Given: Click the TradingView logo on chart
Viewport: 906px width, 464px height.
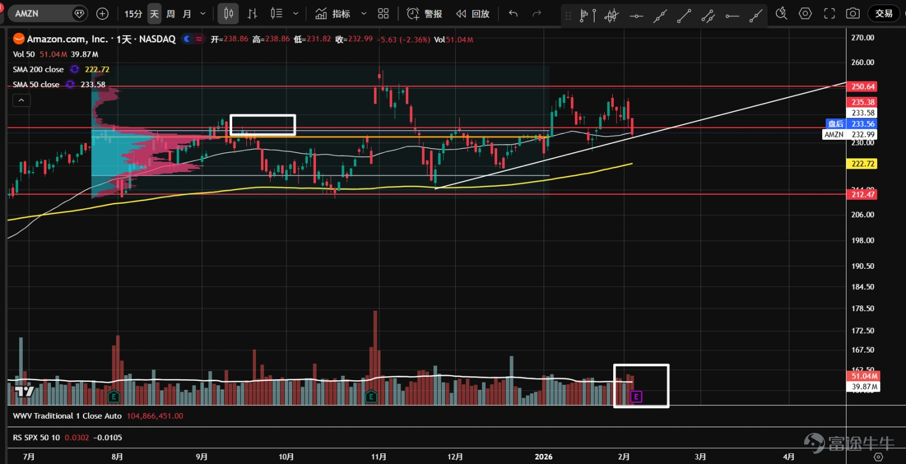Looking at the screenshot, I should click(x=24, y=391).
